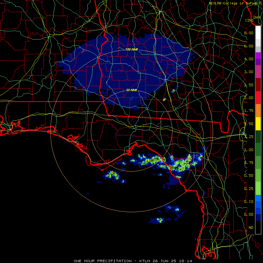The width and height of the screenshot is (263, 263).
Task: Click the KTLH station identifier in the footer
Action: [145, 261]
